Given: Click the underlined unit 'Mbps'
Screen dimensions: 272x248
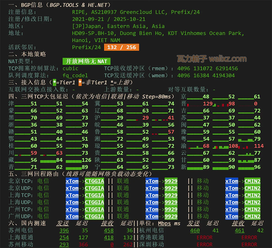Looking at the screenshot, I should tap(165, 224).
